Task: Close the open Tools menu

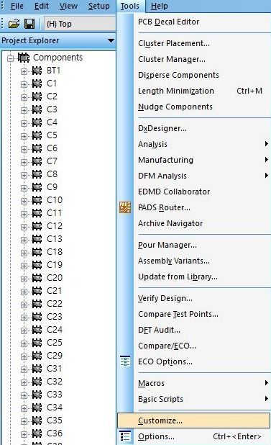Action: [130, 6]
